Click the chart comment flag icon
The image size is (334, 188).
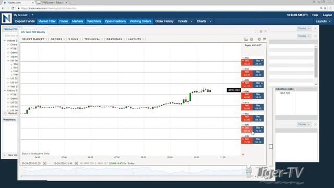coord(265,39)
